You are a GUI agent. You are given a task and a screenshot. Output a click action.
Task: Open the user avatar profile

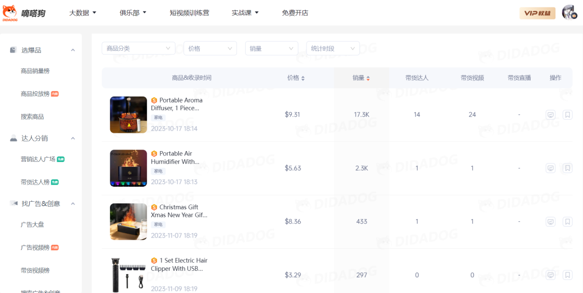[x=570, y=12]
